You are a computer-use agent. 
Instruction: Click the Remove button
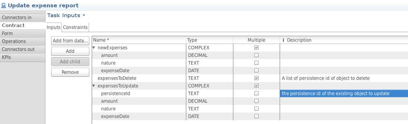click(70, 72)
